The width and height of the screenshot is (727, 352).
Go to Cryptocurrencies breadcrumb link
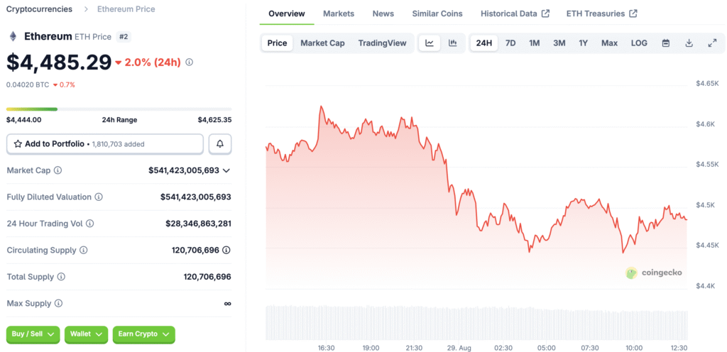tap(39, 9)
